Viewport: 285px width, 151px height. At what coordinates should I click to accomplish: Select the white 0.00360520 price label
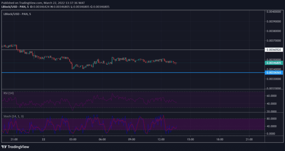[x=274, y=50]
